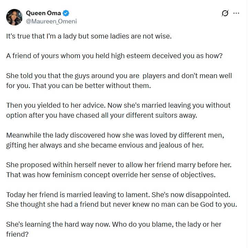Click the Grok icon on the post

pos(225,13)
